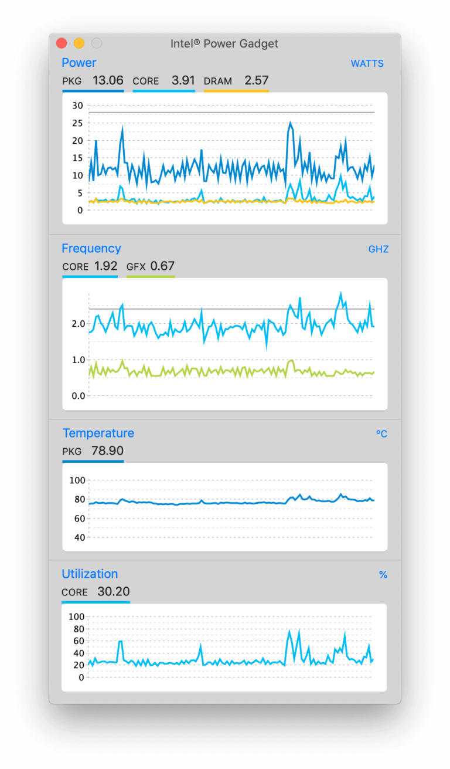Click the Frequency section heading

(x=91, y=248)
